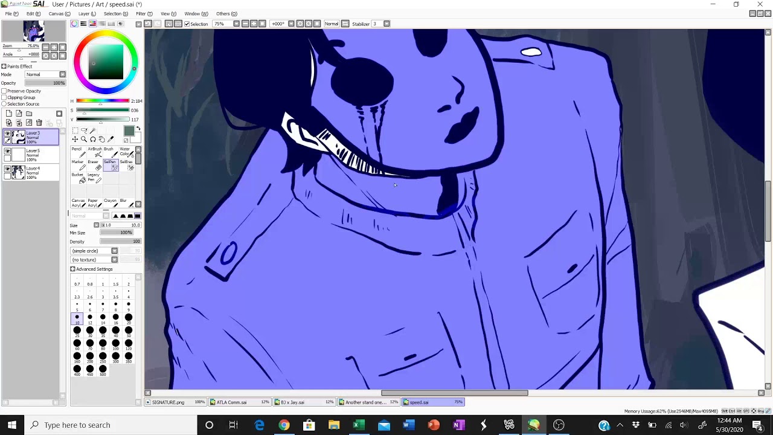Open the 75% zoom dropdown in toolbar
The image size is (773, 435).
tap(236, 24)
